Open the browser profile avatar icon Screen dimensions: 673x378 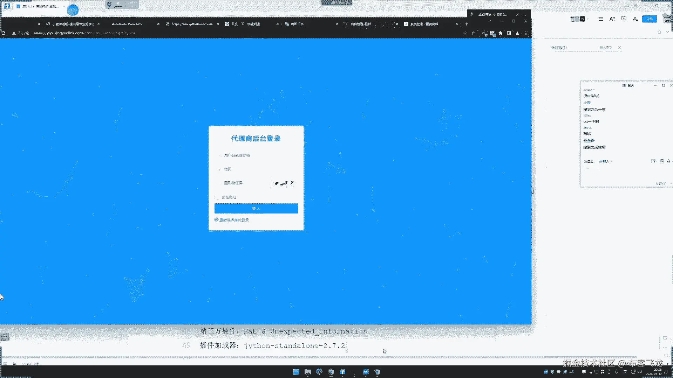point(517,33)
